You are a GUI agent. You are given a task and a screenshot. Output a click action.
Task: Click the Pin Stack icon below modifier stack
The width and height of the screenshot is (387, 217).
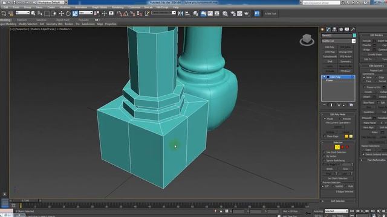[325, 105]
